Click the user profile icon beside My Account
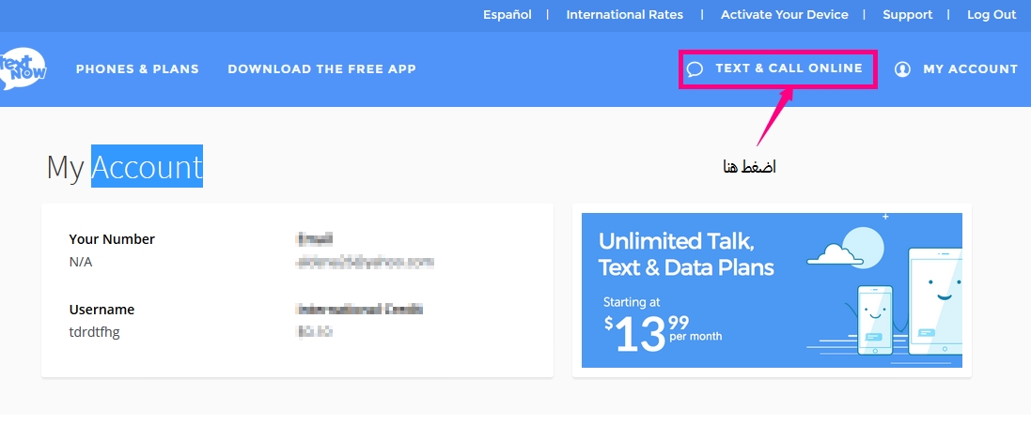The width and height of the screenshot is (1031, 440). point(903,69)
